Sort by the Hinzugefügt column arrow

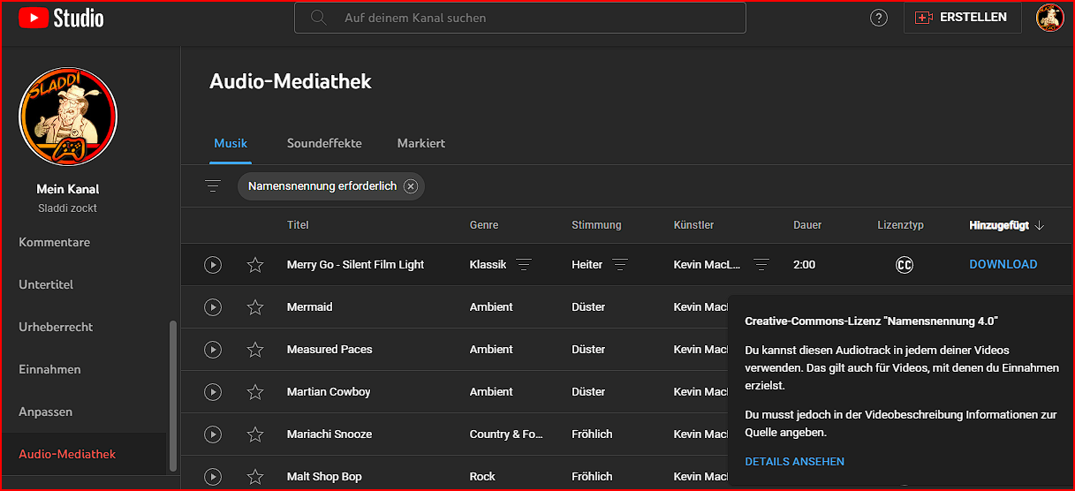click(1039, 225)
